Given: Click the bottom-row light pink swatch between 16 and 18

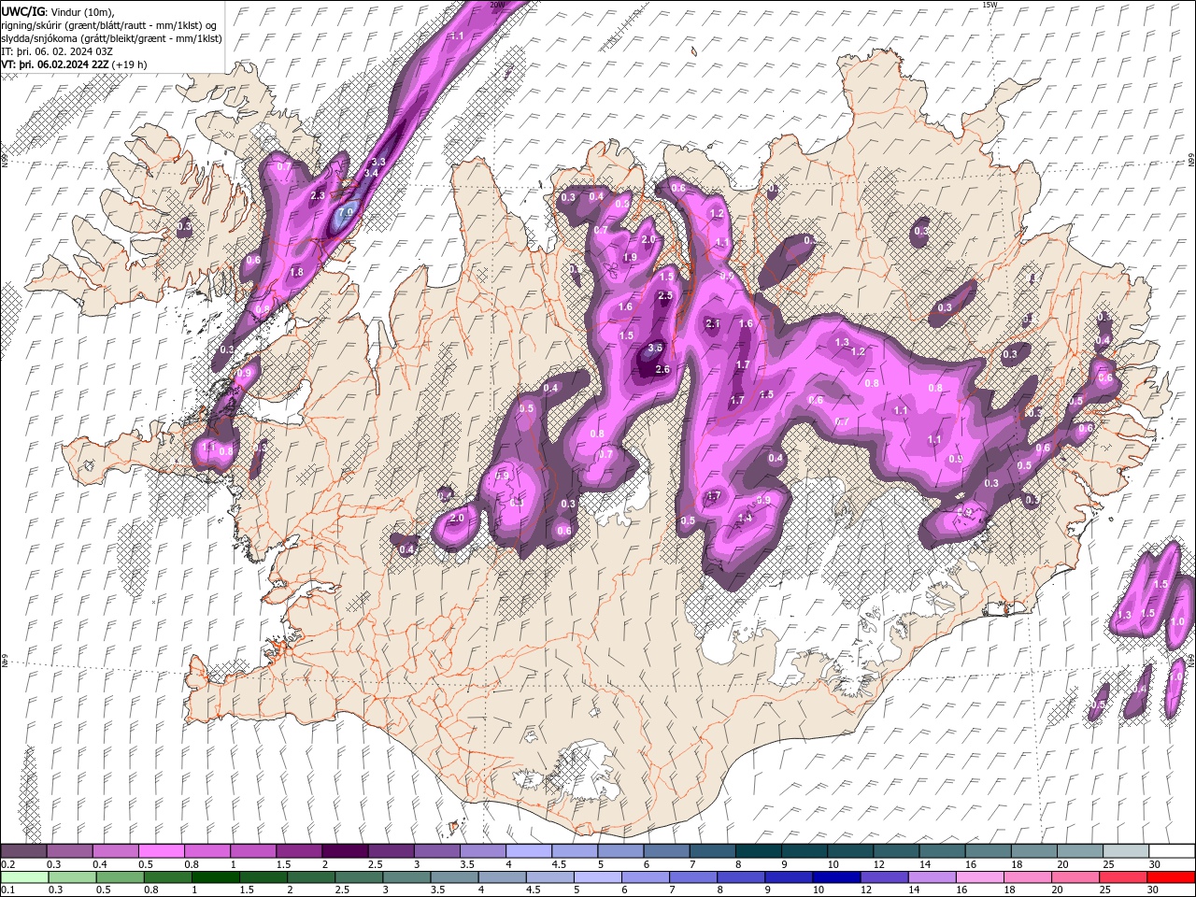Looking at the screenshot, I should point(980,877).
